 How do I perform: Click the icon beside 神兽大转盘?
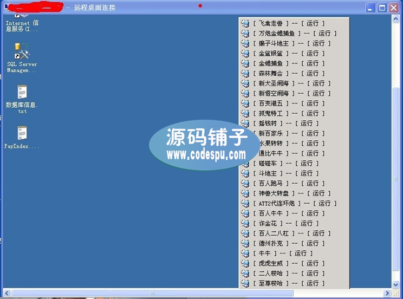pyautogui.click(x=245, y=193)
